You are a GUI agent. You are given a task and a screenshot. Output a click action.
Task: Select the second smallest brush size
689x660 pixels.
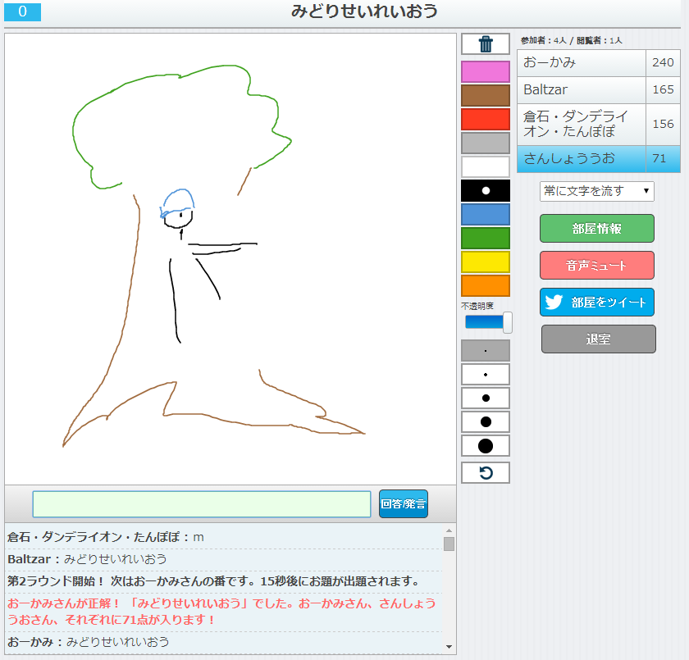pyautogui.click(x=485, y=374)
